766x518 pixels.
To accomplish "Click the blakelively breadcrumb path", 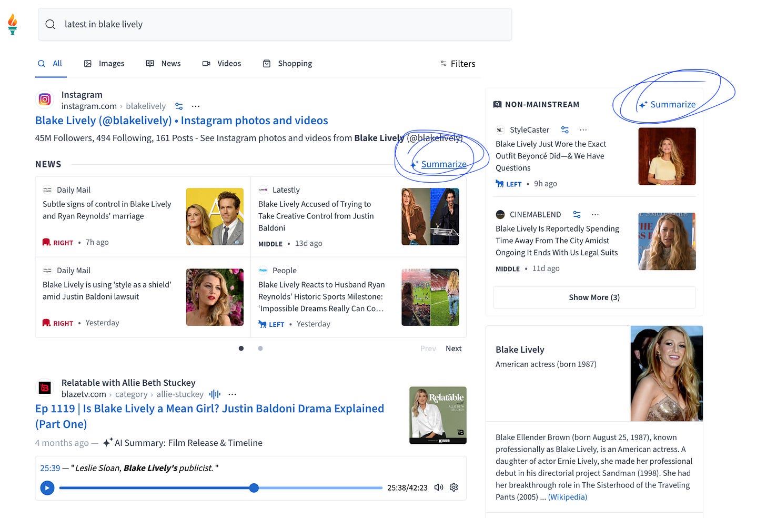I will (x=146, y=106).
